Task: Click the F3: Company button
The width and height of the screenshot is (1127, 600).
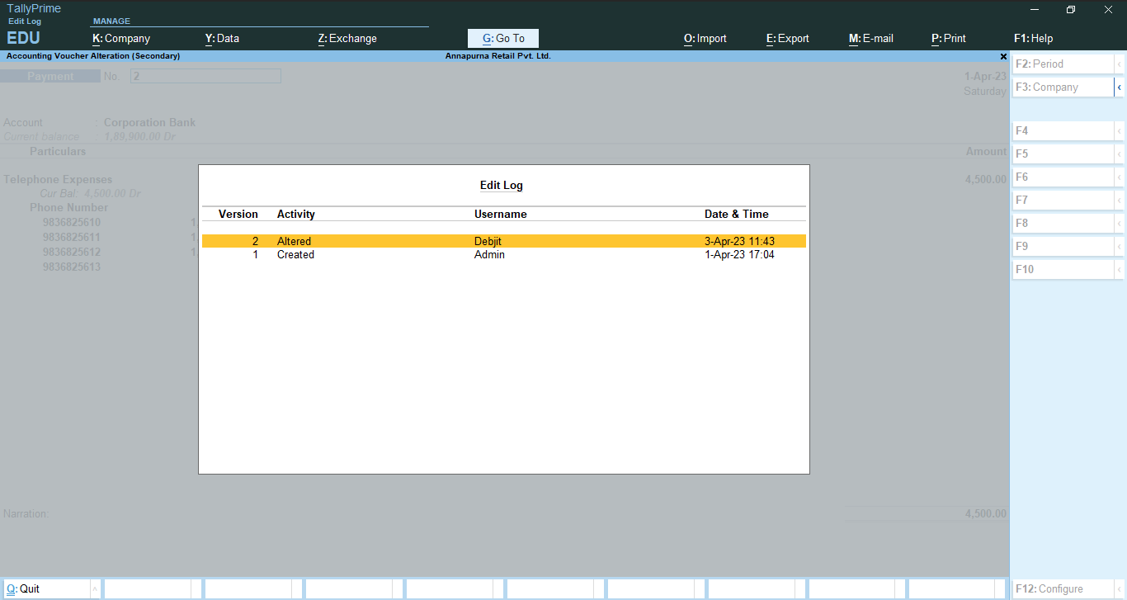Action: 1063,87
